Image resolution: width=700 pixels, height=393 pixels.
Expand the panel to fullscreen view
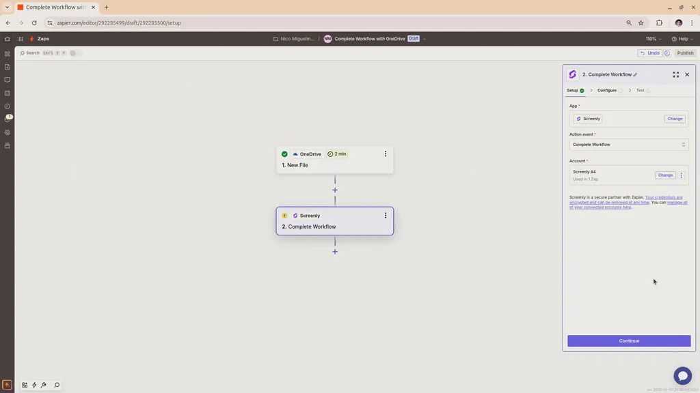[x=675, y=74]
